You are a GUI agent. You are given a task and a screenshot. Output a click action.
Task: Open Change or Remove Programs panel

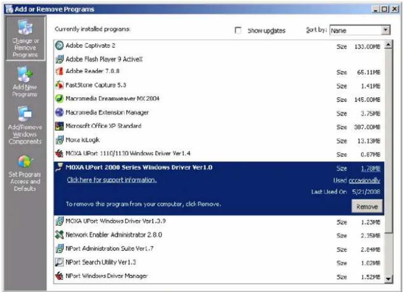click(26, 39)
